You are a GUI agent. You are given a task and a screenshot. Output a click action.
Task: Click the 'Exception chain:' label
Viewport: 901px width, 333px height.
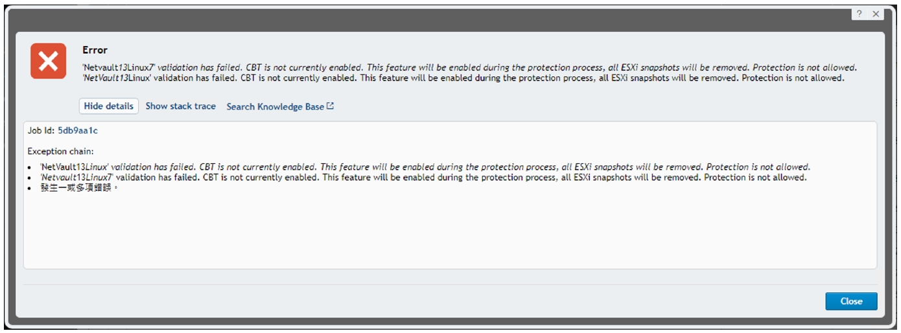(60, 152)
